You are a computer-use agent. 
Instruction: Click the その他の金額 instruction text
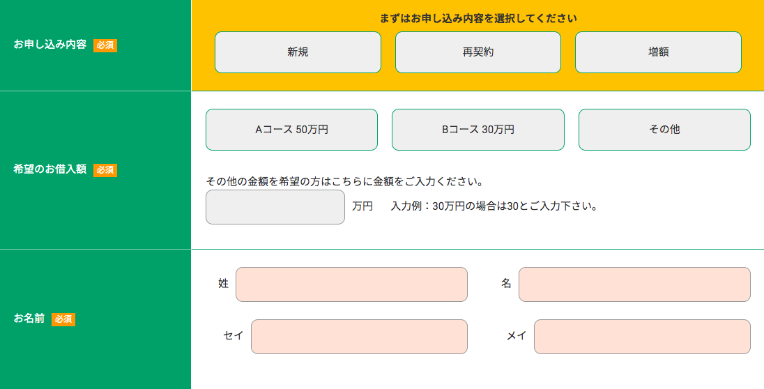[x=345, y=182]
